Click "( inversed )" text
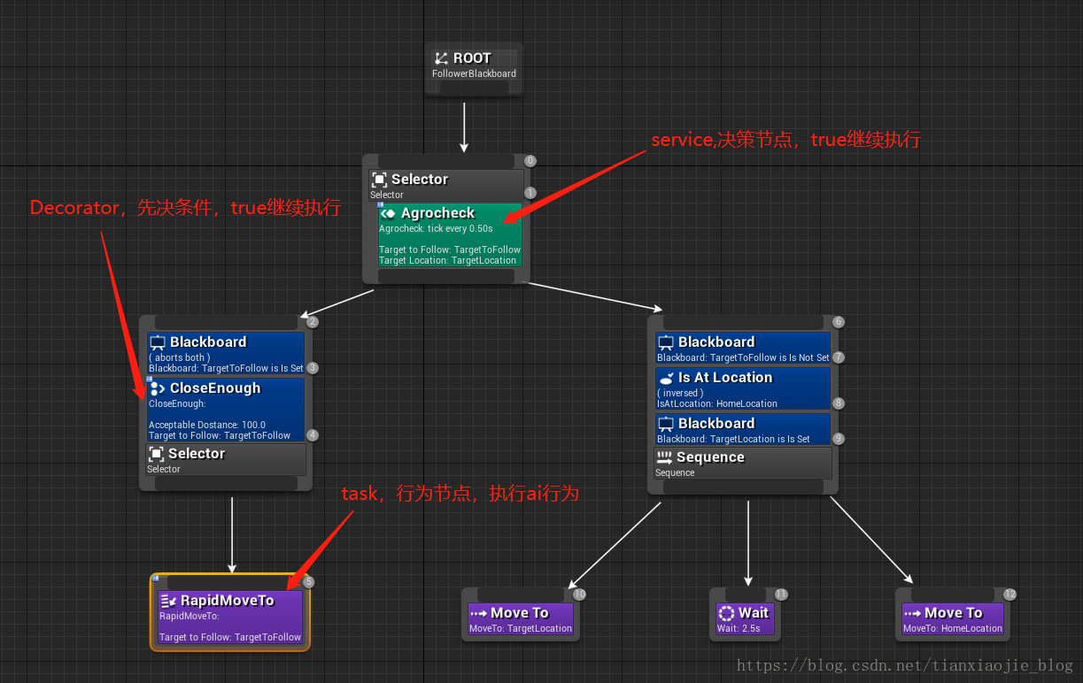The width and height of the screenshot is (1083, 683). 680,393
